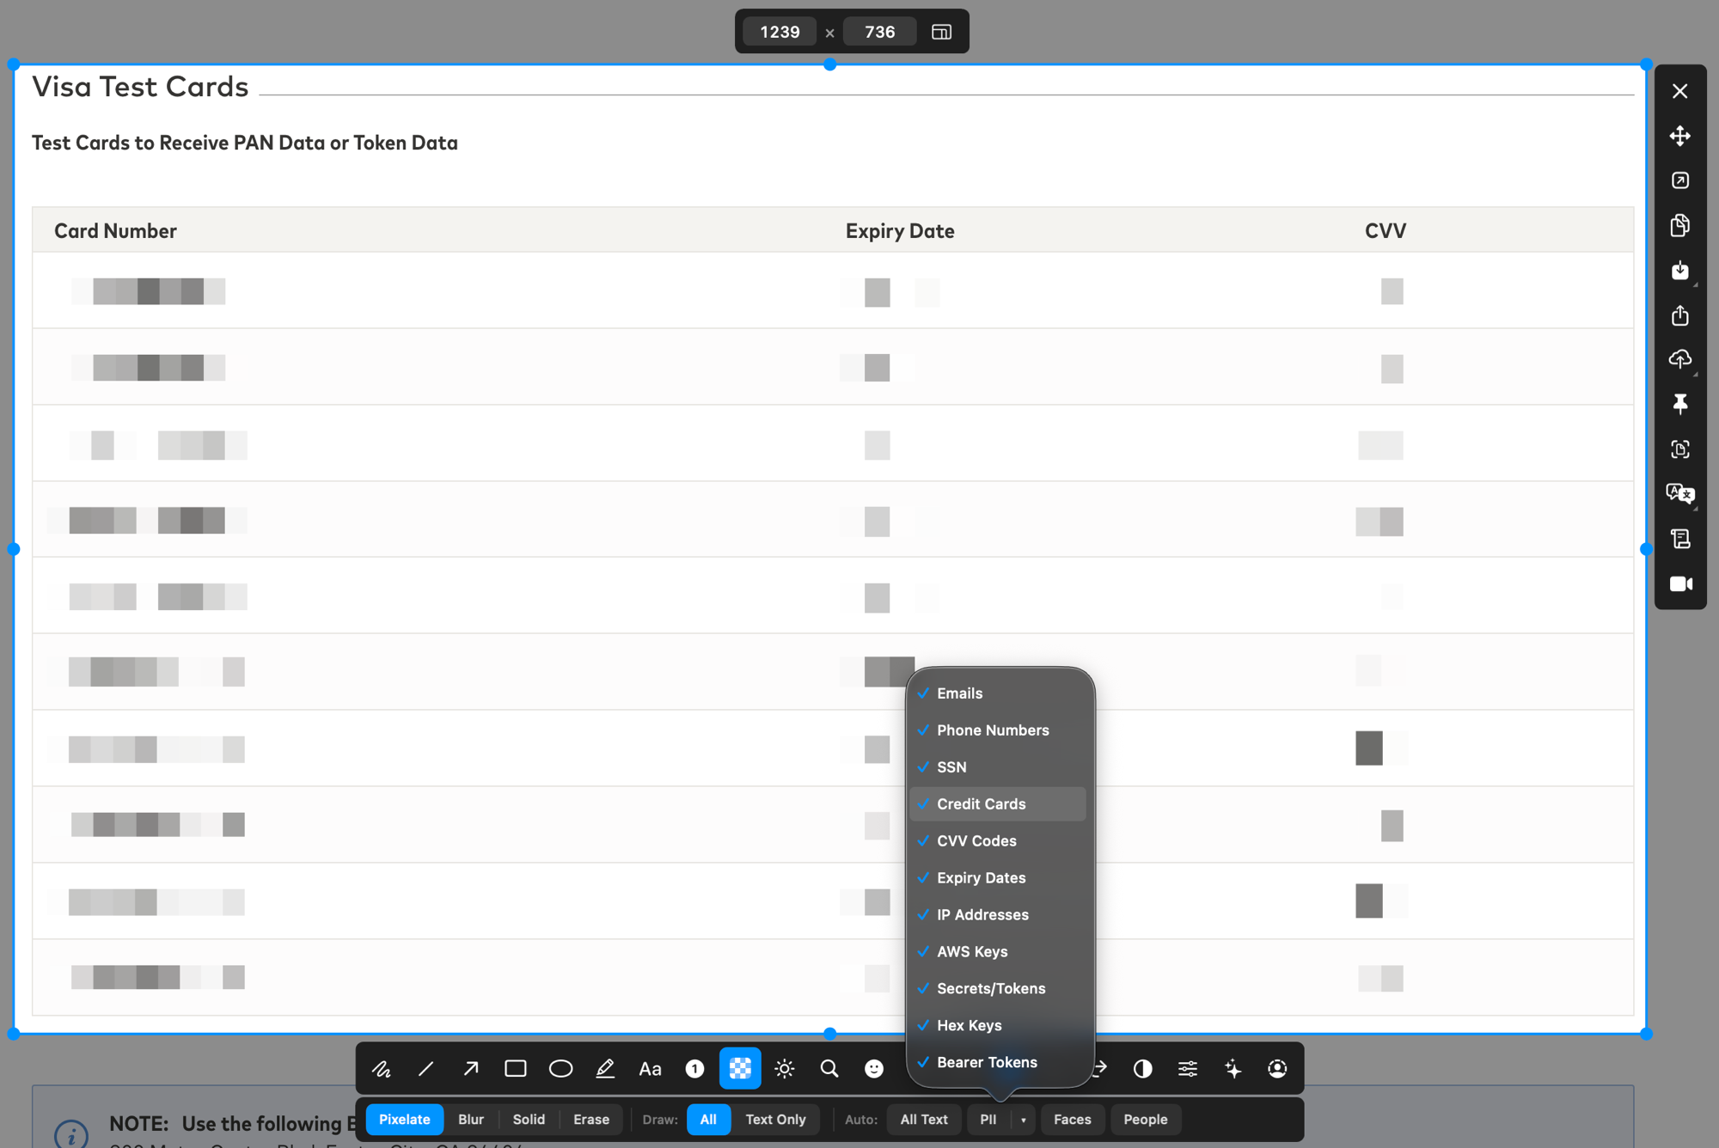This screenshot has width=1719, height=1148.
Task: Select the rectangle shape tool
Action: point(516,1069)
